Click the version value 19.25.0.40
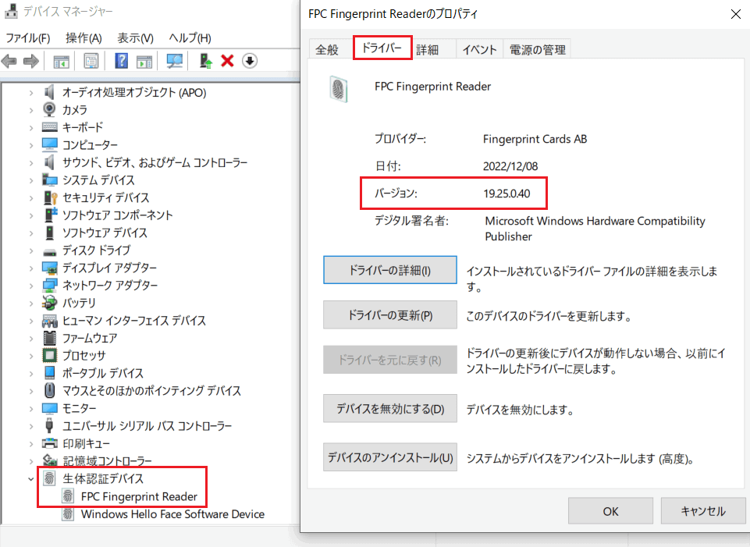This screenshot has width=750, height=547. 507,194
